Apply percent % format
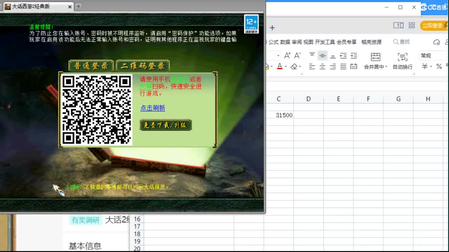Screen dimensions: 449x252 [x=439, y=66]
